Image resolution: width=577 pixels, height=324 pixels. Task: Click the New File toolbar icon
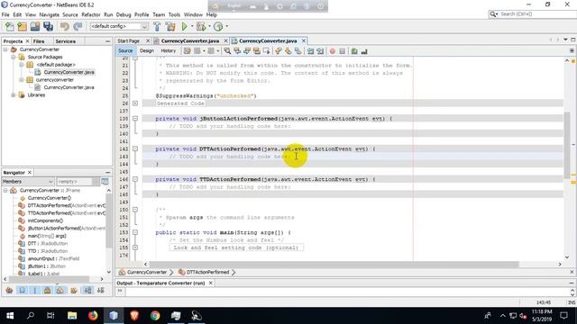pyautogui.click(x=10, y=26)
